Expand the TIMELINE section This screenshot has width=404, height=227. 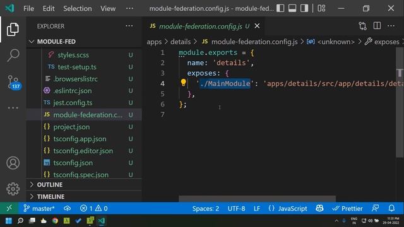point(84,197)
